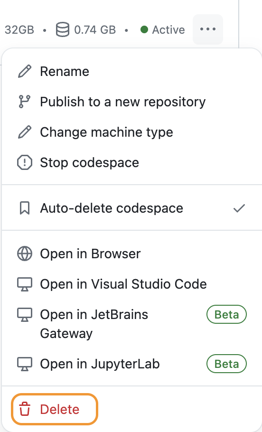Choose Open in JupyterLab
Screen dimensions: 262x432
tap(132, 364)
